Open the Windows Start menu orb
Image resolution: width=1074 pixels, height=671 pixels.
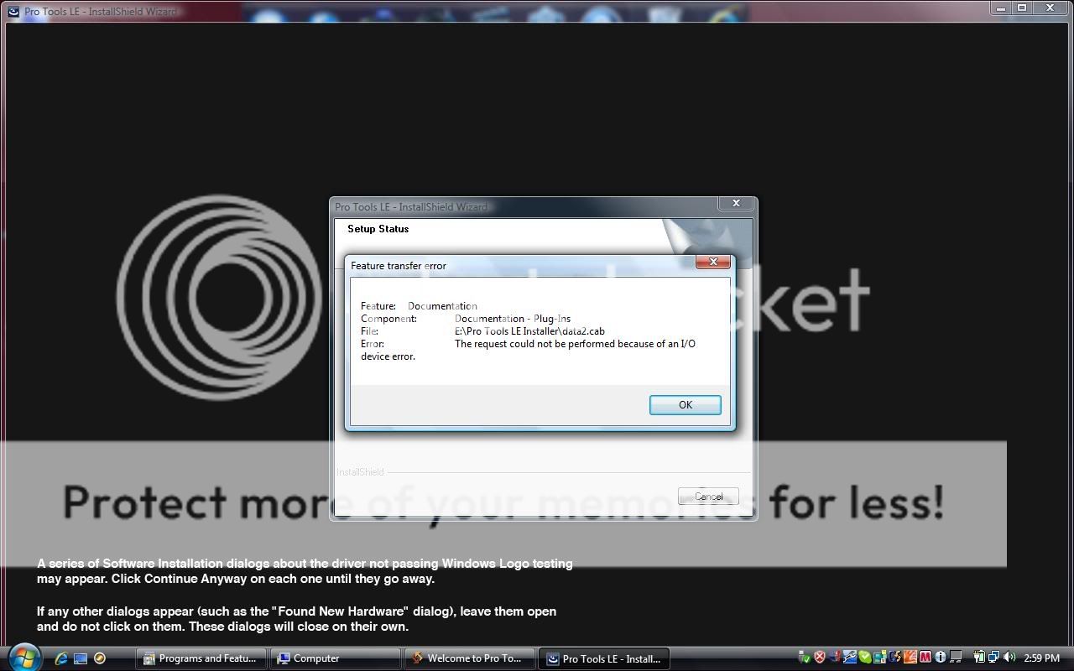pyautogui.click(x=23, y=658)
